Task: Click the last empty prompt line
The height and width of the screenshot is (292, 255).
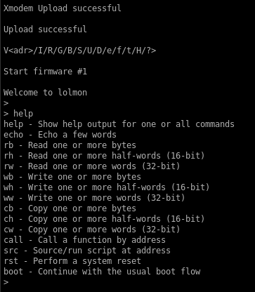Action: point(6,282)
